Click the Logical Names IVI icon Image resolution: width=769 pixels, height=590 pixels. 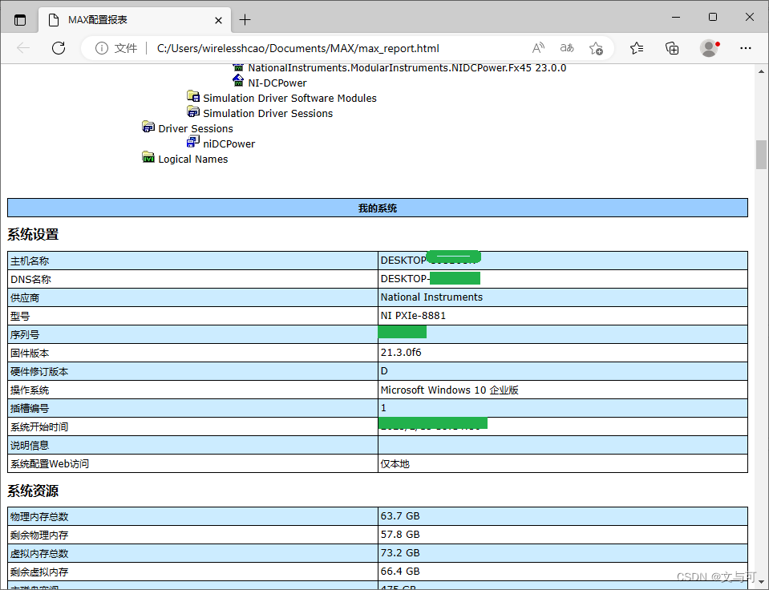(148, 158)
